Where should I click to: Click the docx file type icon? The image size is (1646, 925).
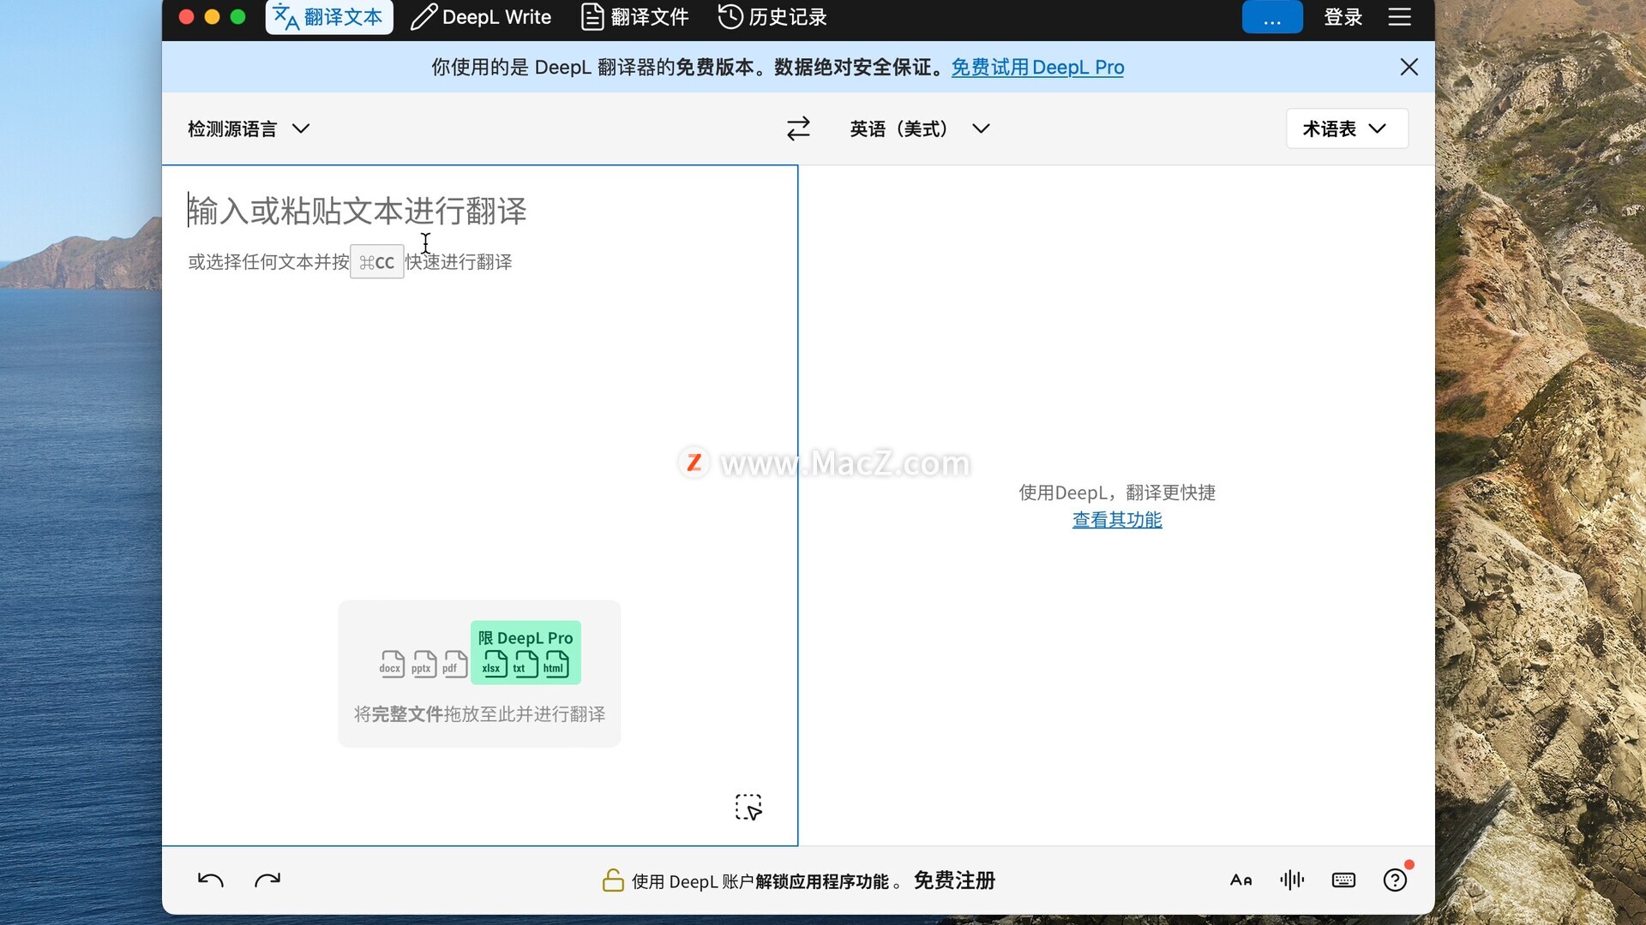[392, 664]
